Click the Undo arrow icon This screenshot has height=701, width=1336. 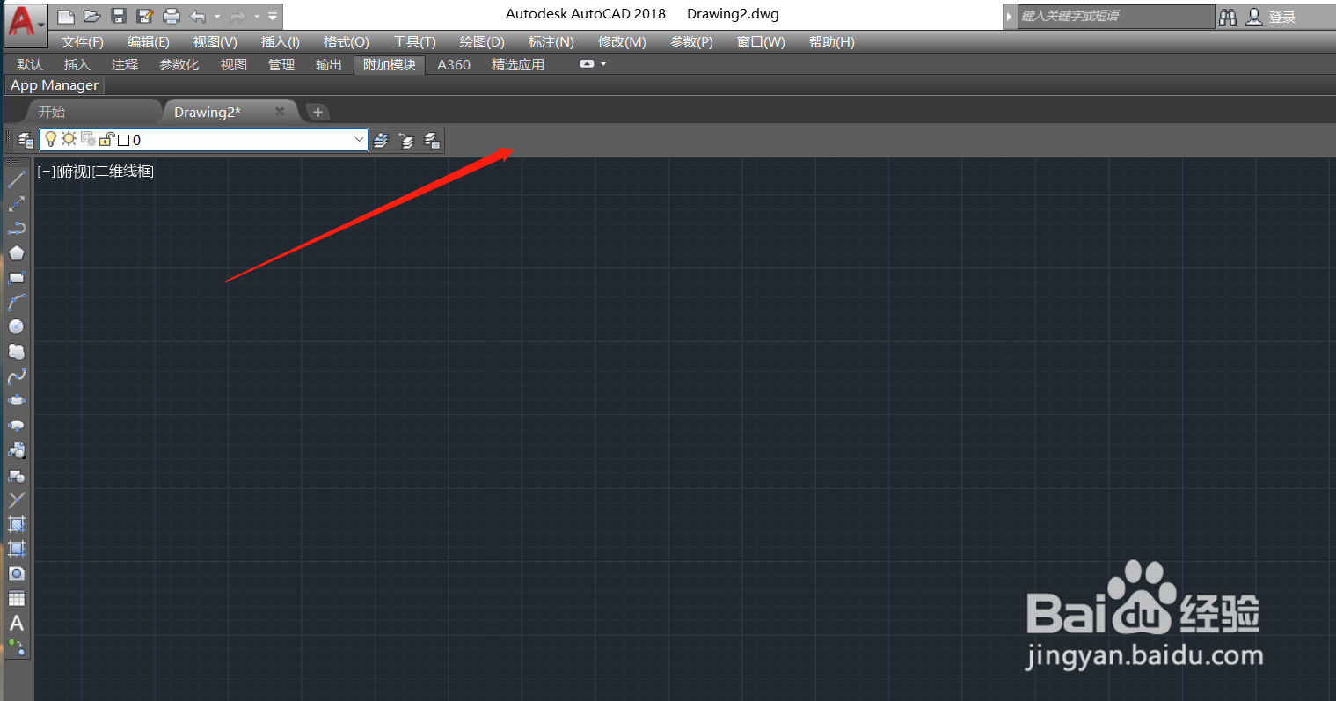198,16
